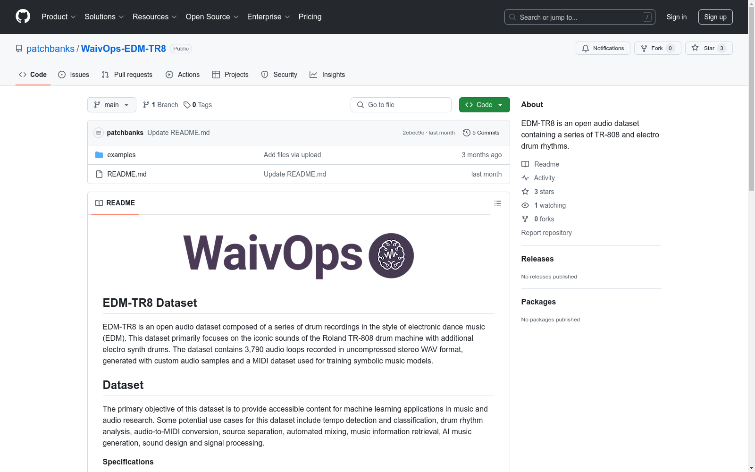Click the Notifications button
The width and height of the screenshot is (755, 472).
(x=603, y=48)
